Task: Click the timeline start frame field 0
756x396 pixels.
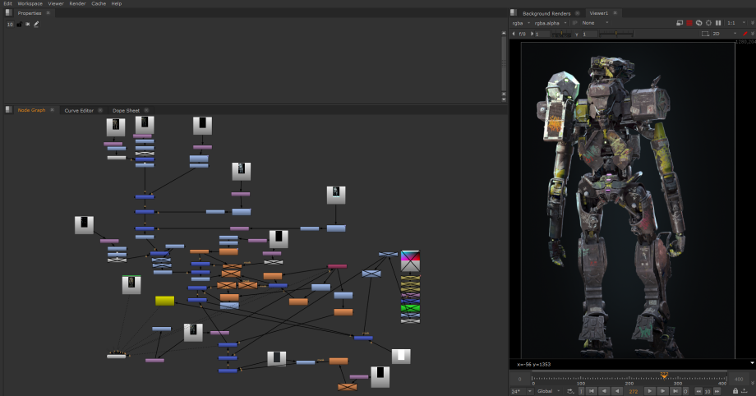Action: [x=519, y=379]
